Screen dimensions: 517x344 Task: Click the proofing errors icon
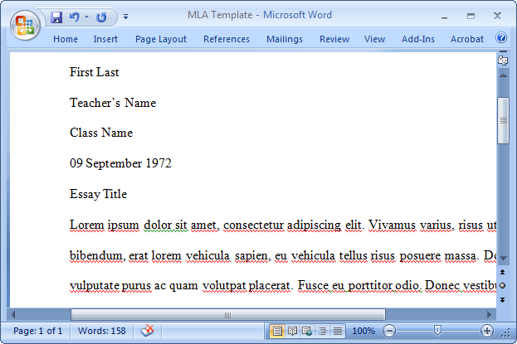(147, 331)
